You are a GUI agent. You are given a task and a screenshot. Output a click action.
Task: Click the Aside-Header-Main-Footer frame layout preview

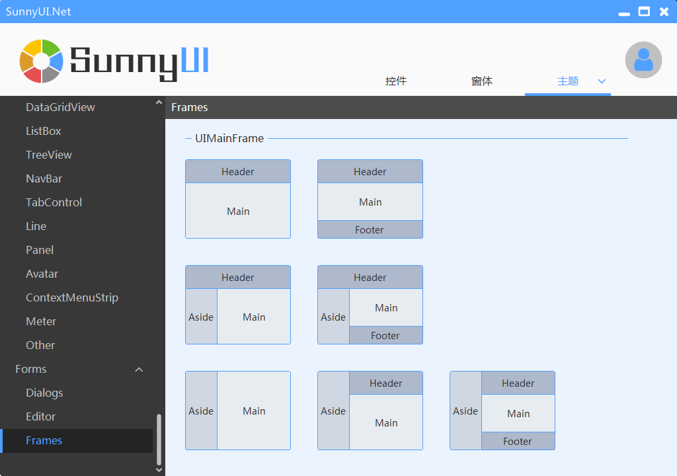pos(502,410)
